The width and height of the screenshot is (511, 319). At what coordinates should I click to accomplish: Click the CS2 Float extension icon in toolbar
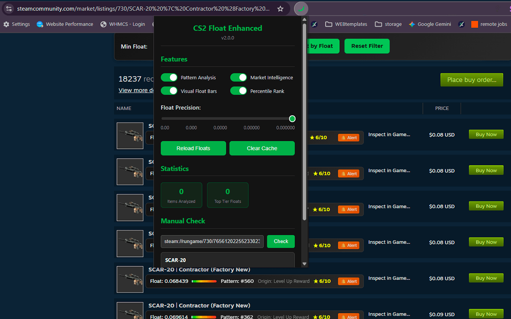[x=301, y=9]
